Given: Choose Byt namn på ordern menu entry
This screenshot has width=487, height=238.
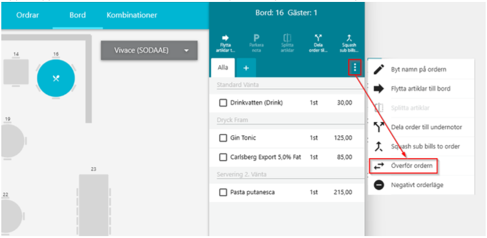Looking at the screenshot, I should [421, 70].
